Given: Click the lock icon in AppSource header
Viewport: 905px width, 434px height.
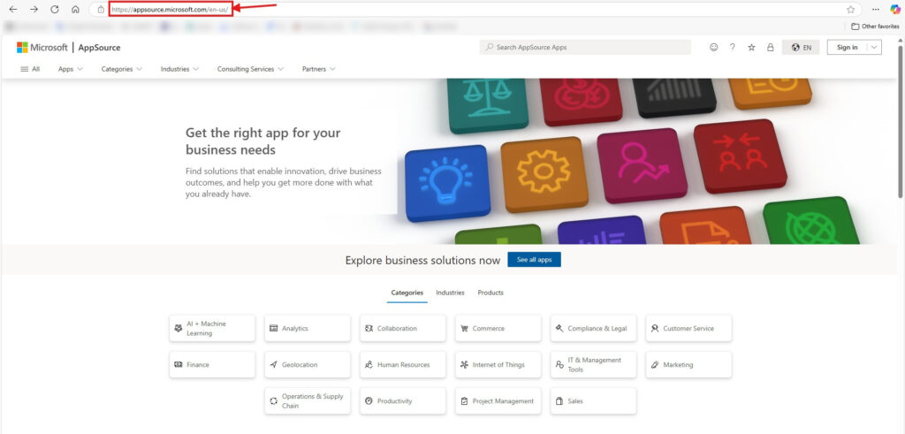Looking at the screenshot, I should (770, 48).
